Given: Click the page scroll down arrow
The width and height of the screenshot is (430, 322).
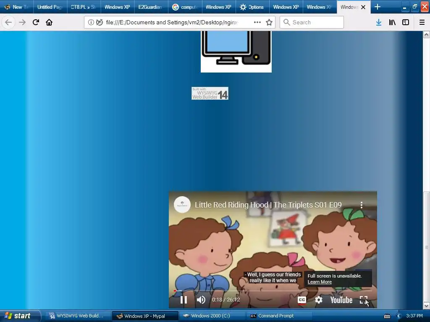Looking at the screenshot, I should click(x=427, y=306).
